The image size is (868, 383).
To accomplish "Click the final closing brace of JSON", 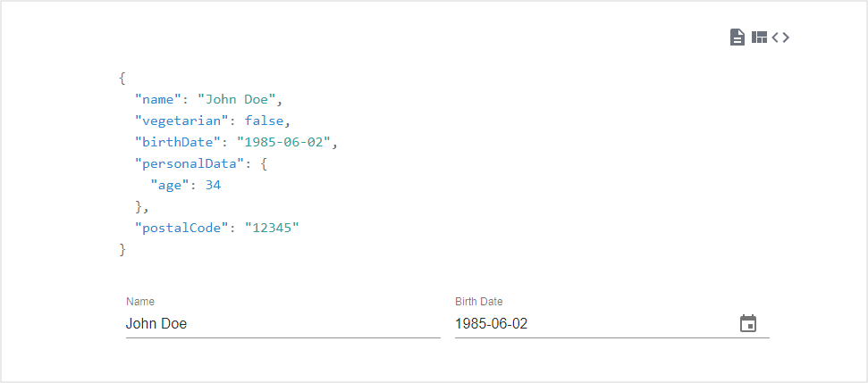I will point(122,249).
